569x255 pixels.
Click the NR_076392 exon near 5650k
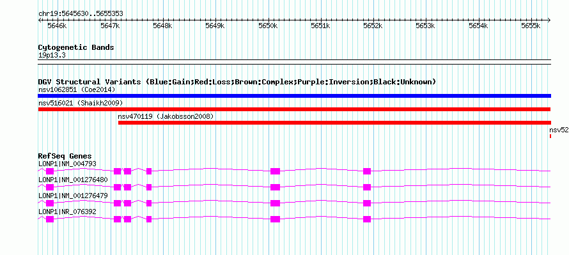coord(275,219)
